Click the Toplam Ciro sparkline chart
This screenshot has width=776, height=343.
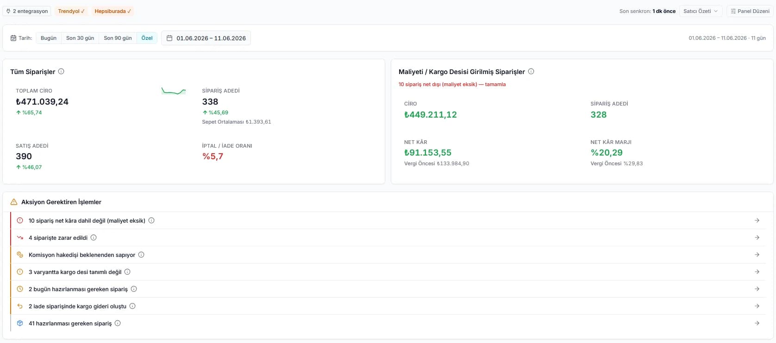(174, 91)
